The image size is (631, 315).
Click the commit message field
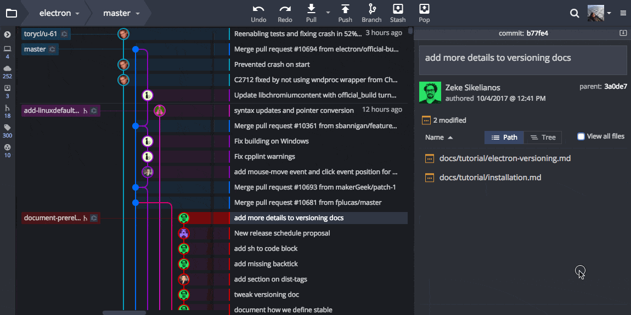pos(523,60)
